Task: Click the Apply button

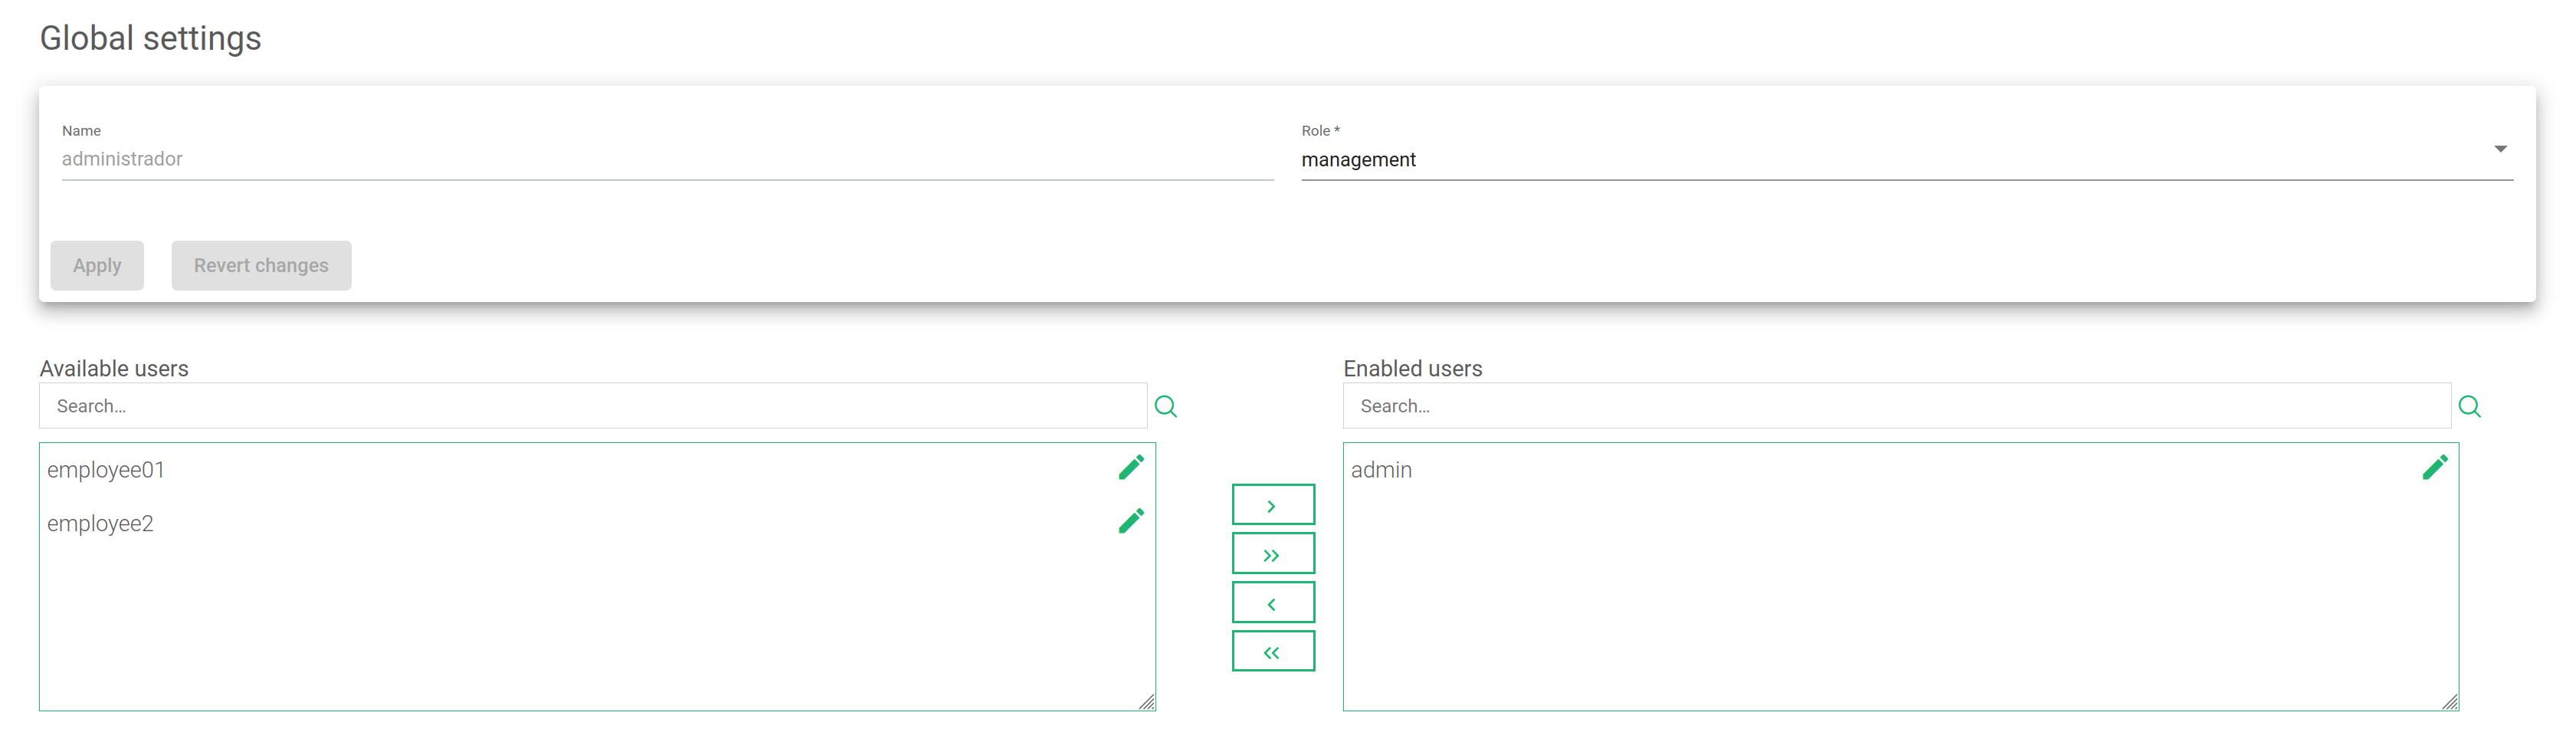Action: (97, 266)
